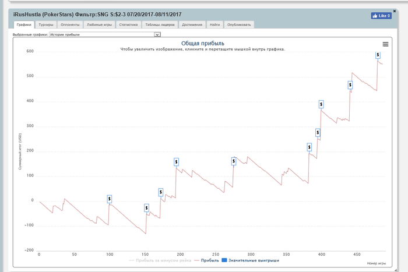Click the $ win marker near game 399
This screenshot has width=408, height=272.
[x=321, y=104]
